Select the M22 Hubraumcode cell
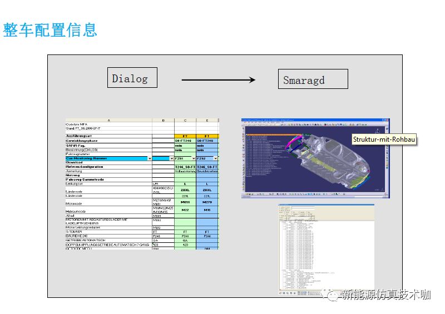Image resolution: width=445 pixels, height=314 pixels. 185,210
